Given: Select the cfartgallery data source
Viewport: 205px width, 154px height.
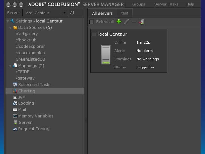Looking at the screenshot, I should [27, 34].
